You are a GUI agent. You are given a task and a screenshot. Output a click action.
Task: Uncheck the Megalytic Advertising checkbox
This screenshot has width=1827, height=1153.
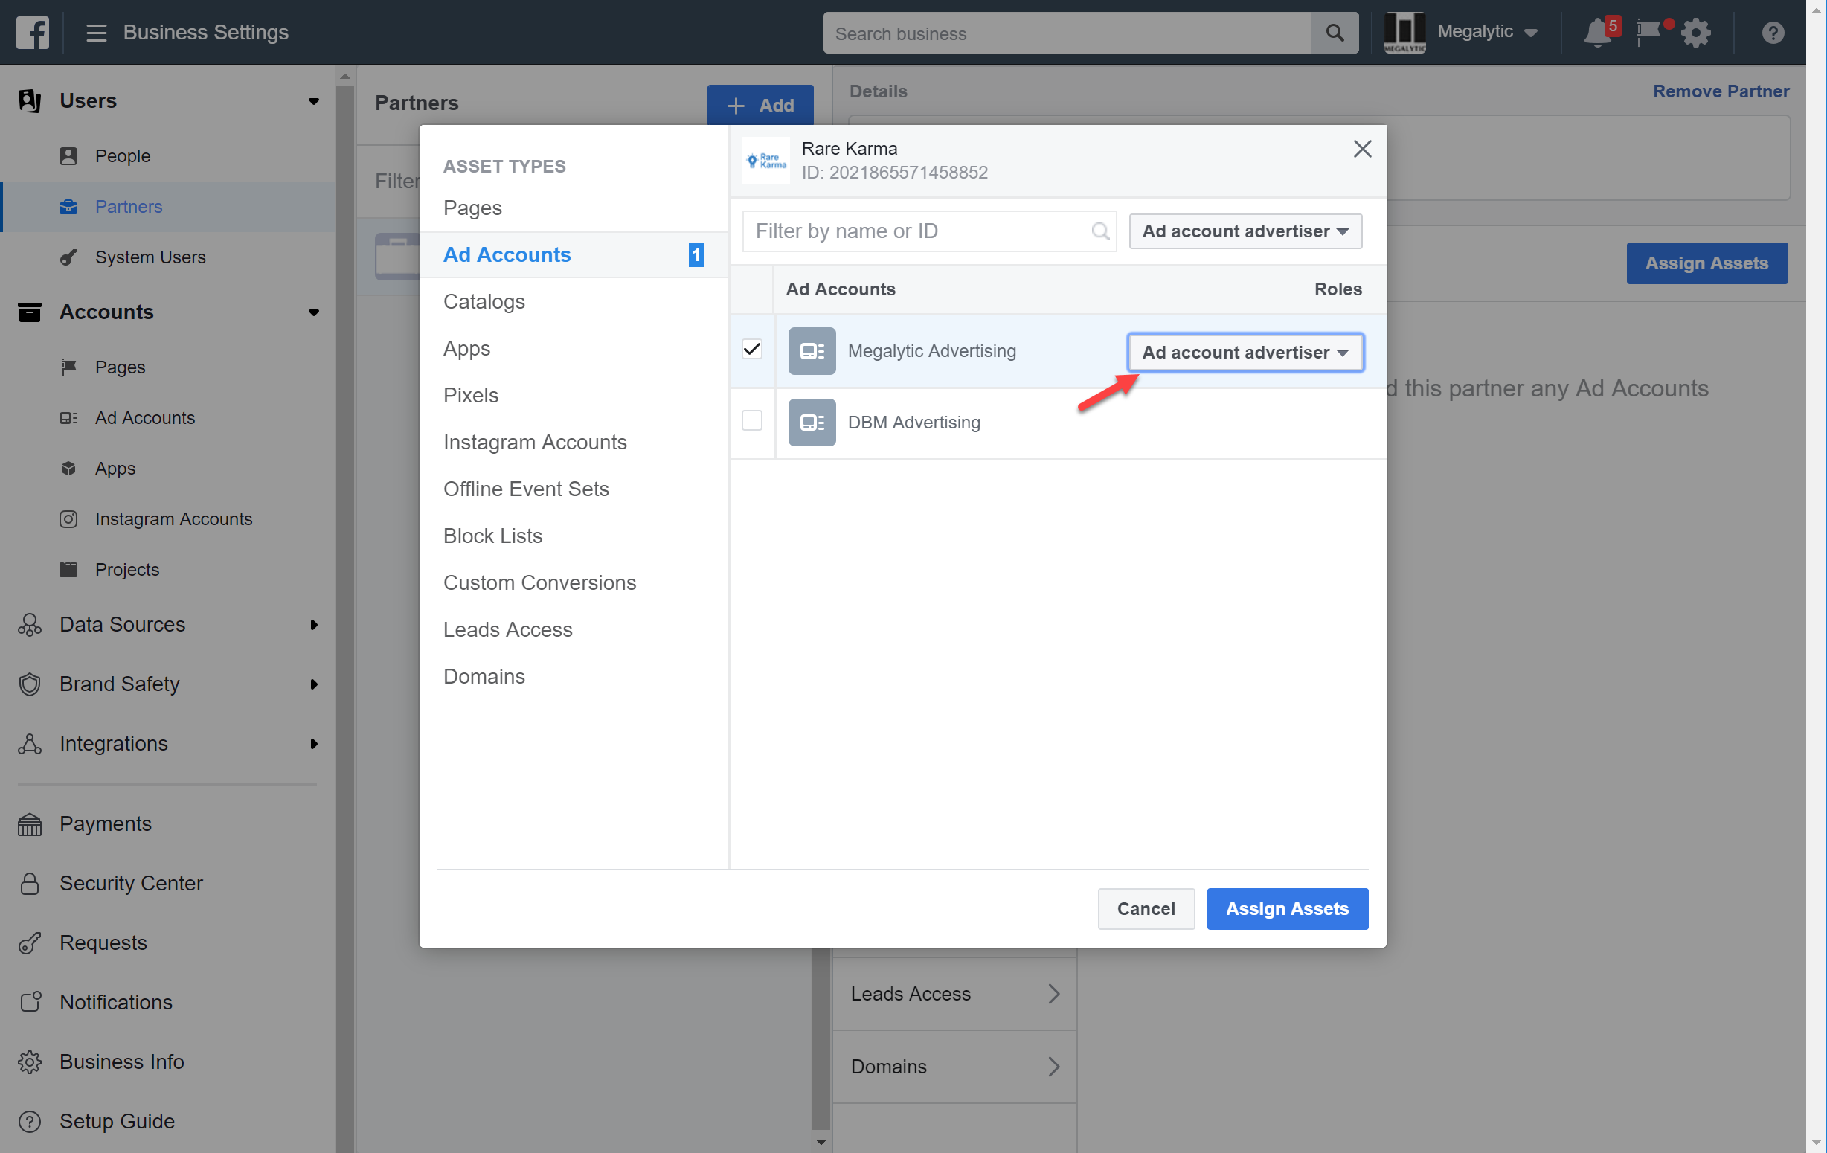click(x=752, y=350)
